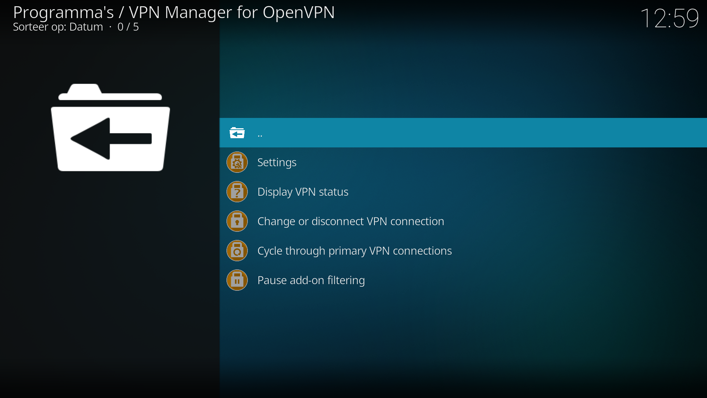Viewport: 707px width, 398px height.
Task: Click the back-arrow folder icon on the highlighted row
Action: (x=237, y=133)
